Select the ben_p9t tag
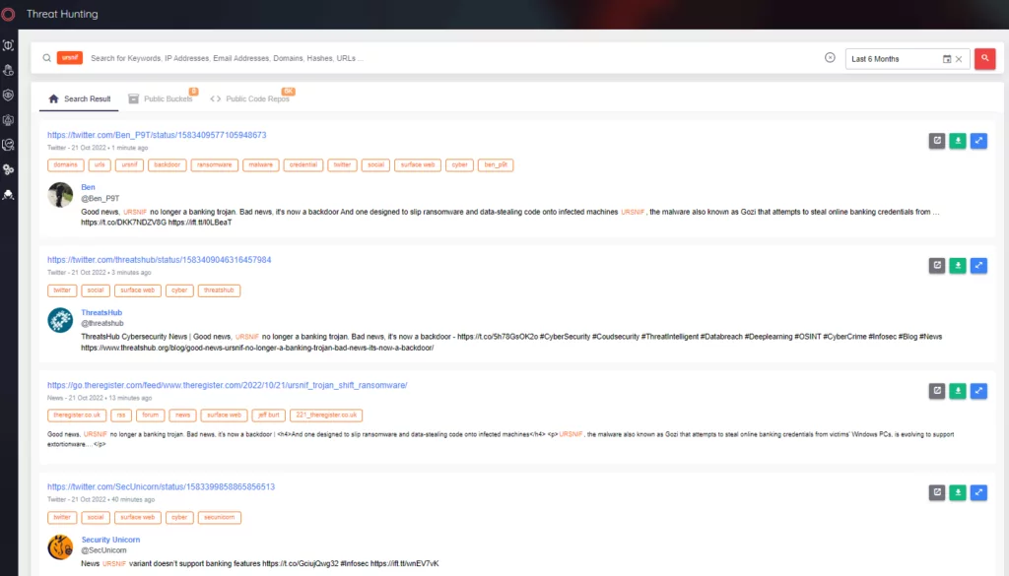Viewport: 1009px width, 576px height. [496, 165]
